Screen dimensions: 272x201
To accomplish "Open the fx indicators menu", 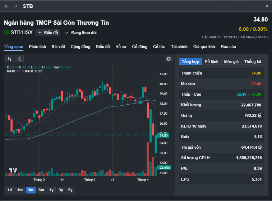I will [x=20, y=59].
